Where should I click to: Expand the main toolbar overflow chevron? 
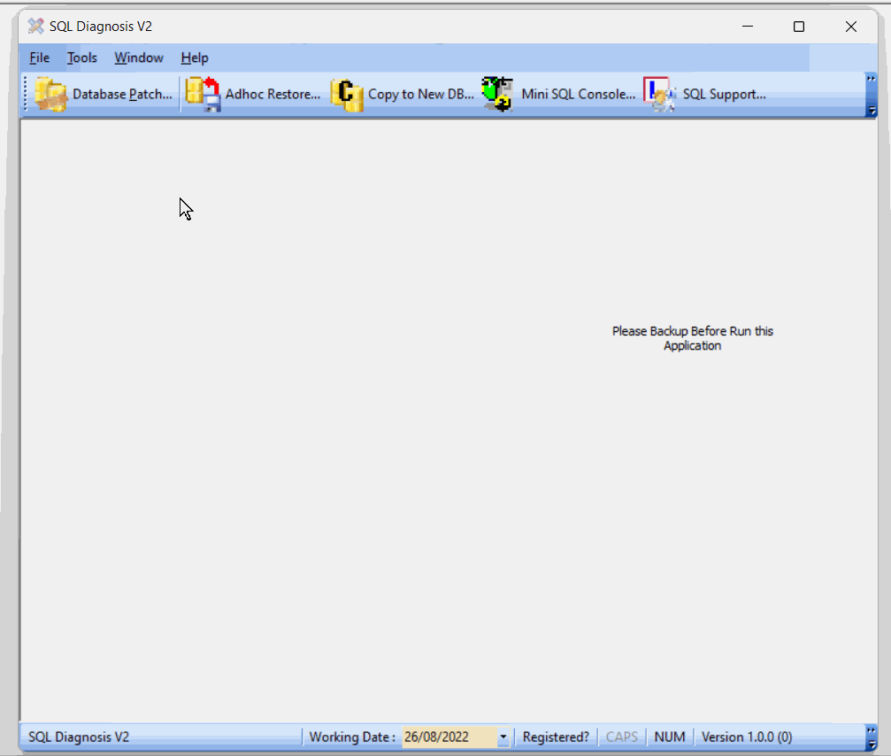(x=871, y=80)
